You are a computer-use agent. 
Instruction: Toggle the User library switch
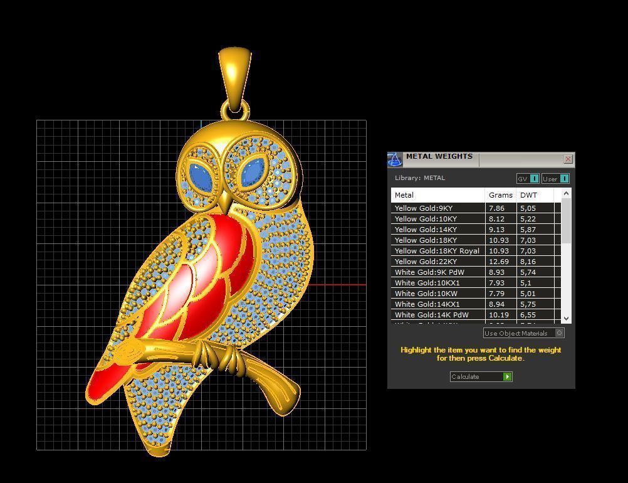click(x=555, y=179)
